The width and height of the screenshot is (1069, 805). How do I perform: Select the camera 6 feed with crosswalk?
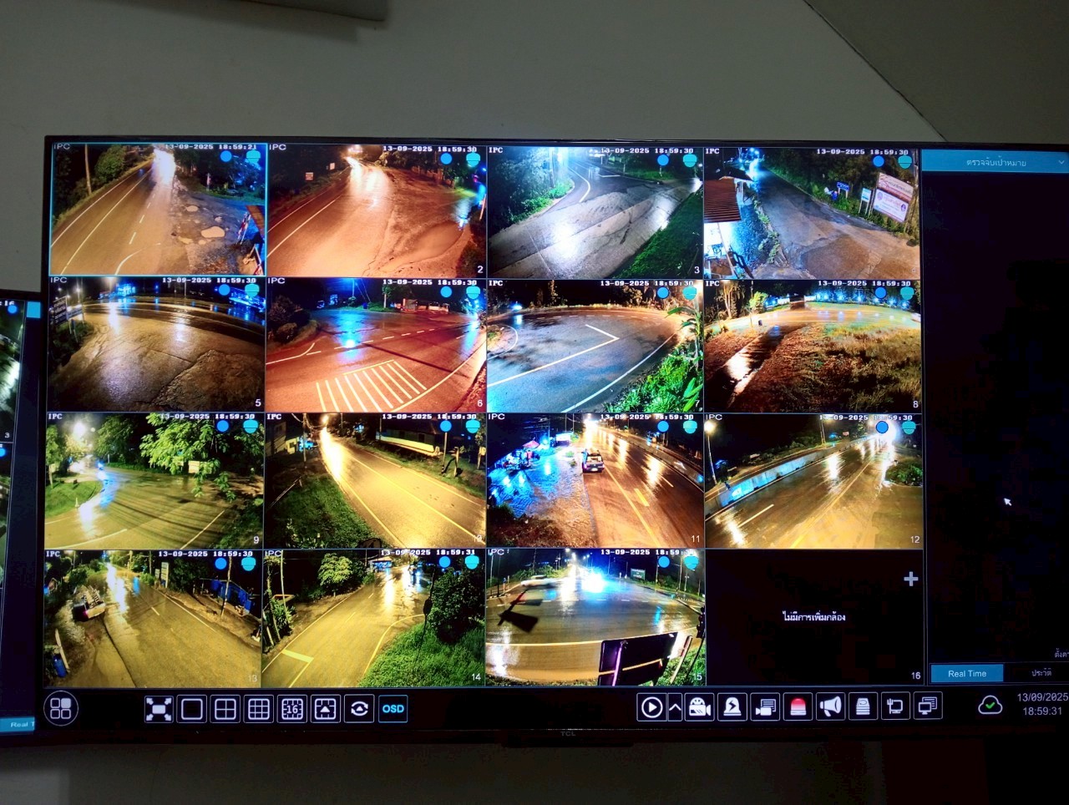pyautogui.click(x=375, y=345)
